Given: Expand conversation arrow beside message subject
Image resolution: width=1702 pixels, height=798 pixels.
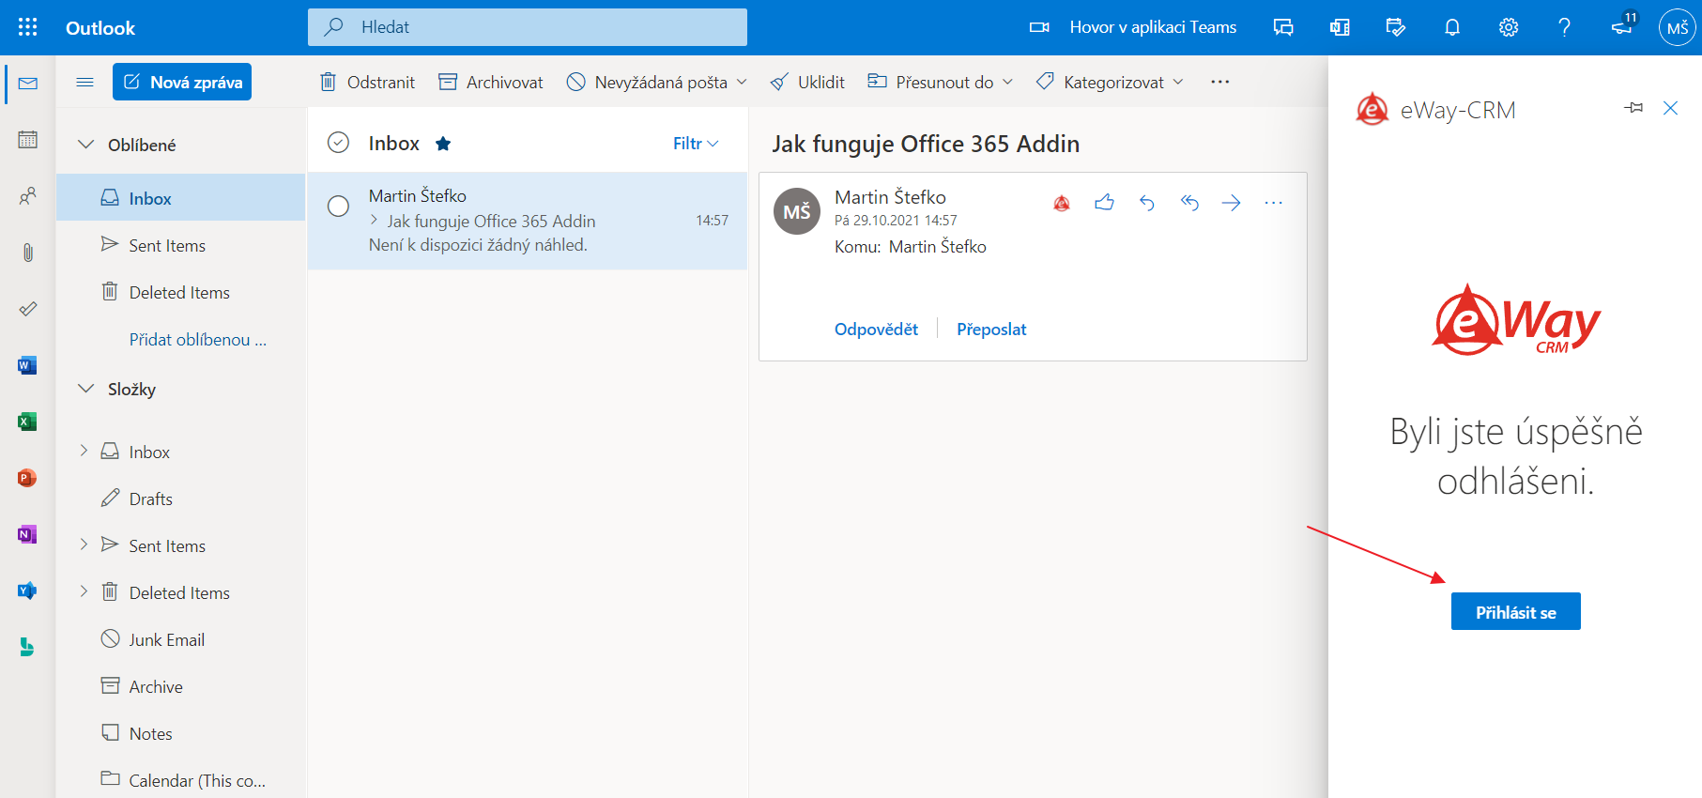Looking at the screenshot, I should (375, 221).
